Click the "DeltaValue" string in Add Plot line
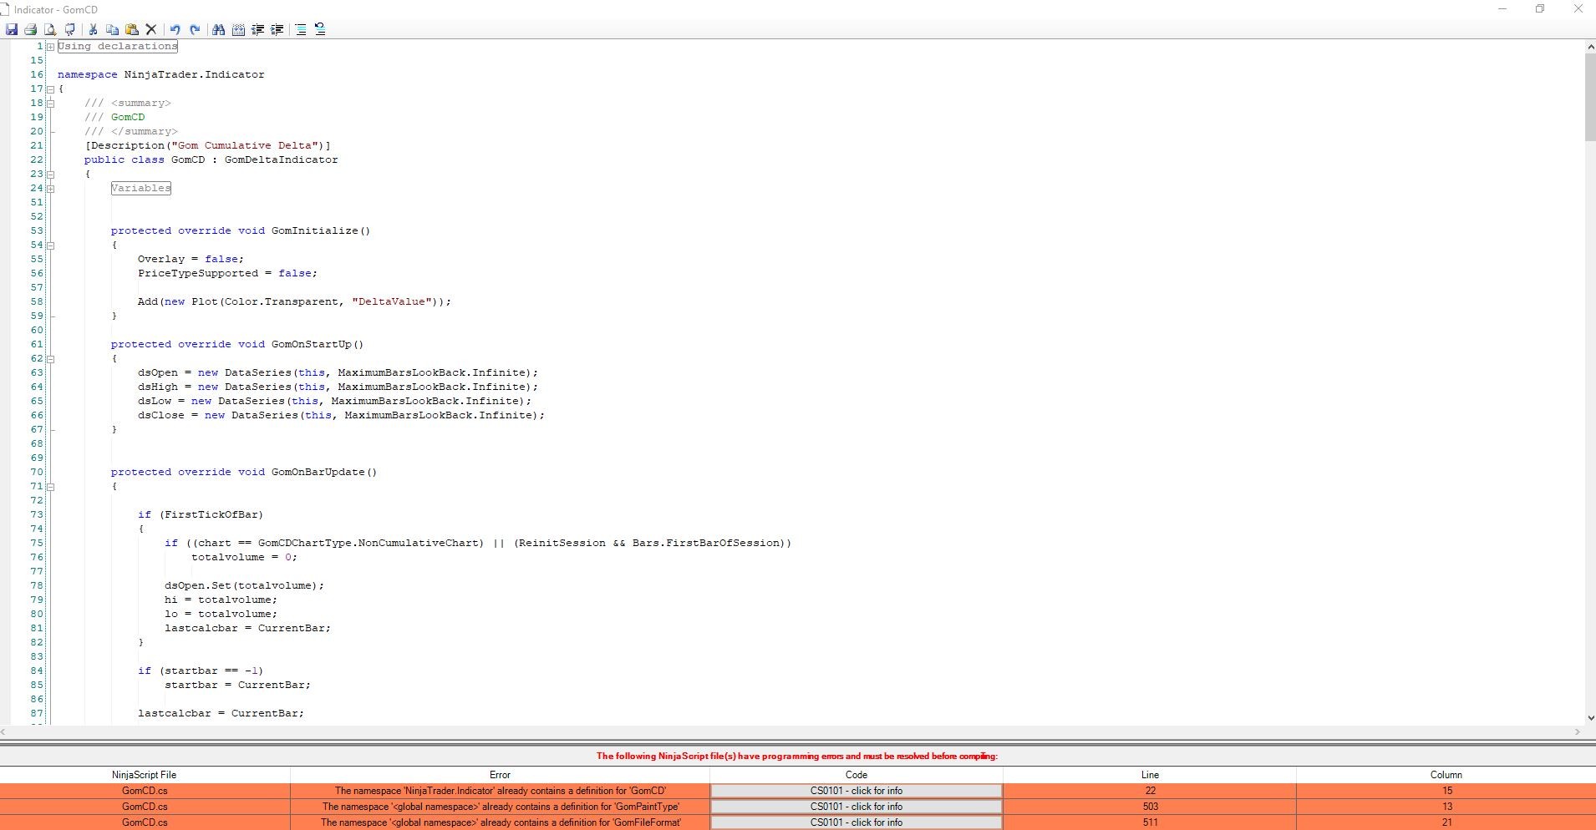Viewport: 1596px width, 830px height. pyautogui.click(x=392, y=302)
